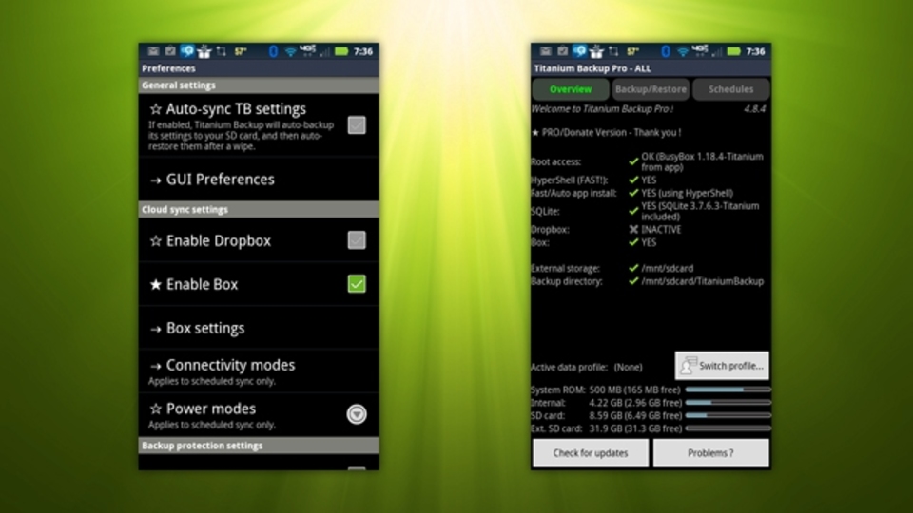The image size is (913, 513).
Task: Tap the Active data profile (None) text
Action: tap(587, 367)
